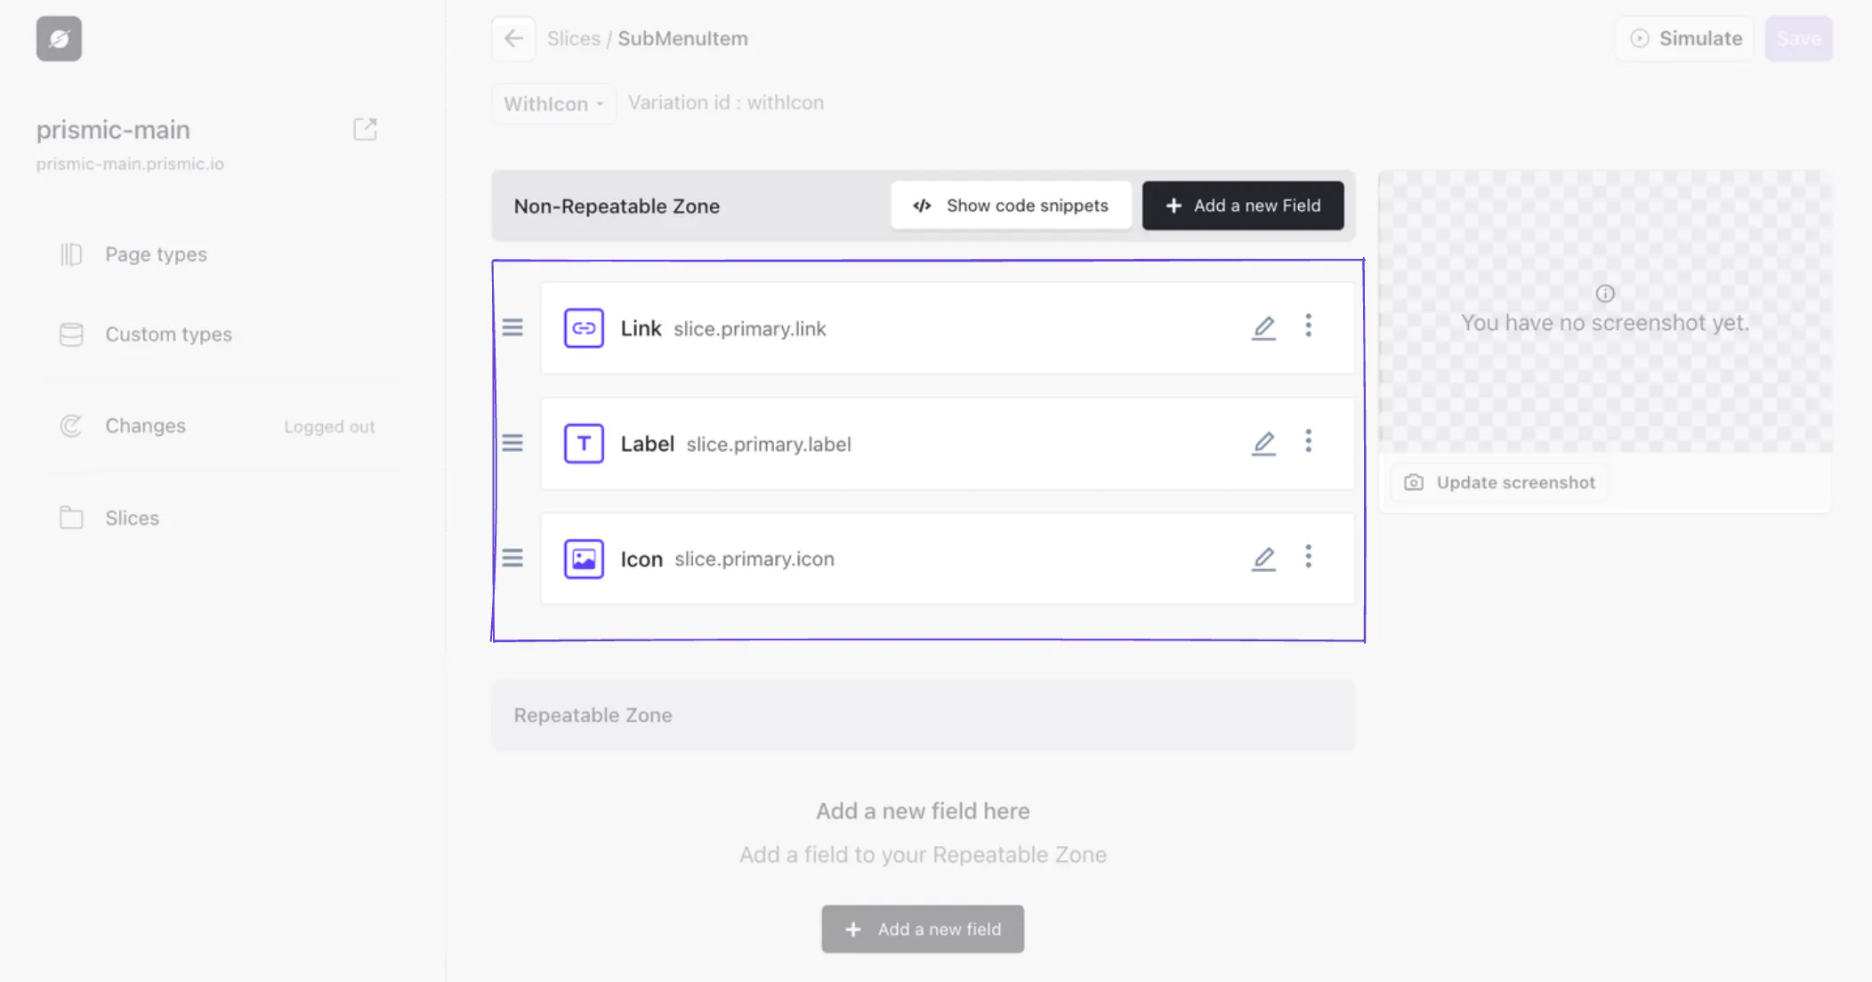This screenshot has width=1872, height=982.
Task: Click the prismic-main.prismic.io URL text
Action: point(130,164)
